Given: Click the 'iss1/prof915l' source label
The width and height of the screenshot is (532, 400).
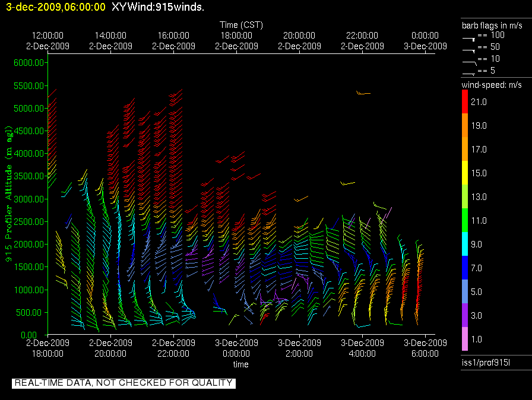Looking at the screenshot, I should tap(486, 363).
